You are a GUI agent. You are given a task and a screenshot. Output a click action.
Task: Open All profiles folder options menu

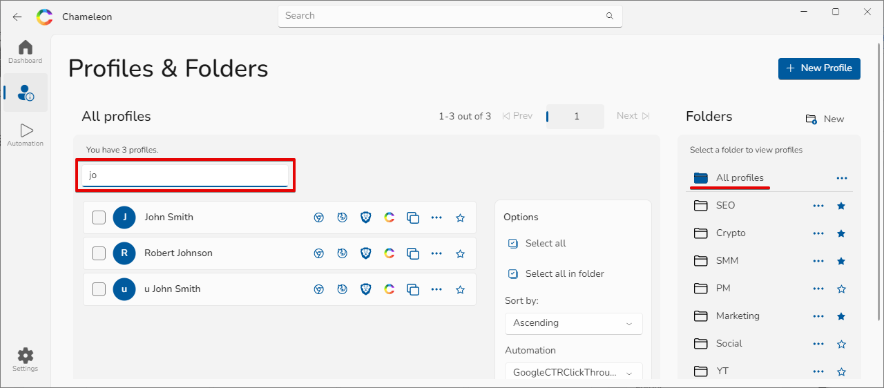(841, 178)
